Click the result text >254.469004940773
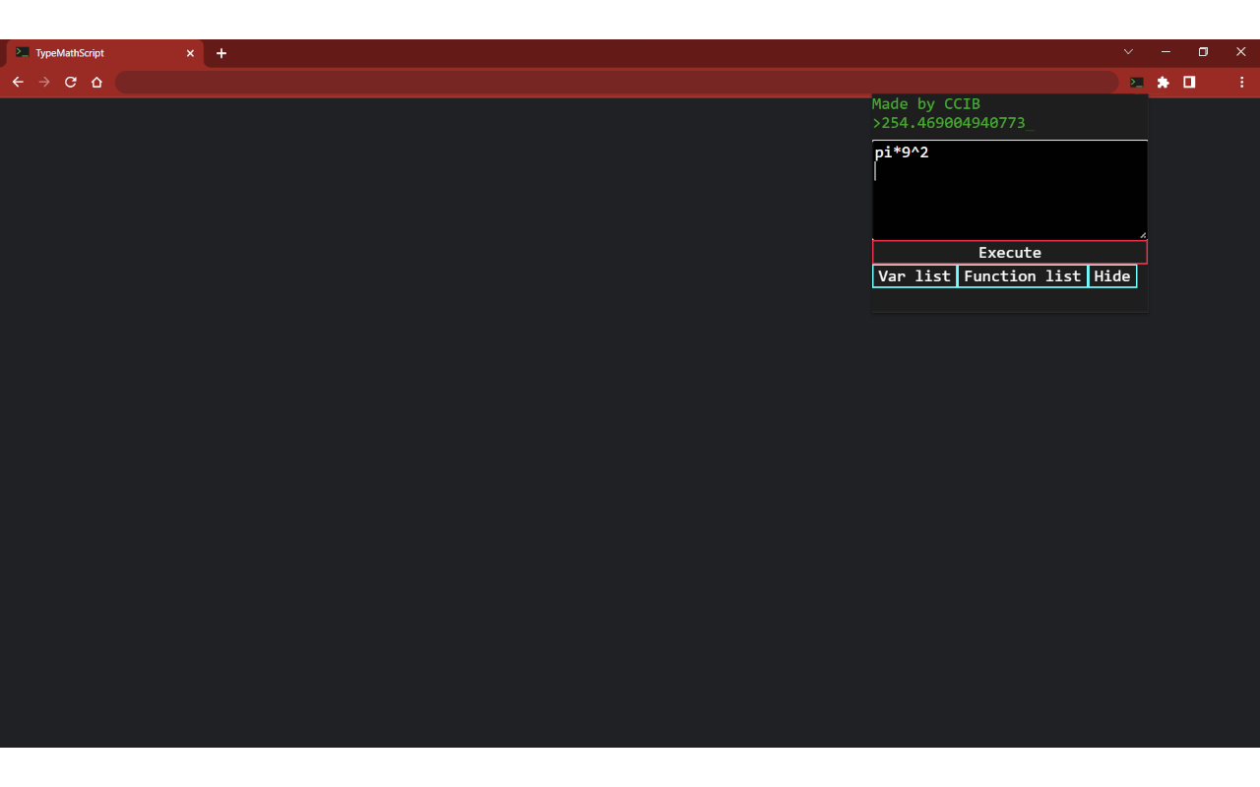Screen dimensions: 1260x787 tap(953, 123)
